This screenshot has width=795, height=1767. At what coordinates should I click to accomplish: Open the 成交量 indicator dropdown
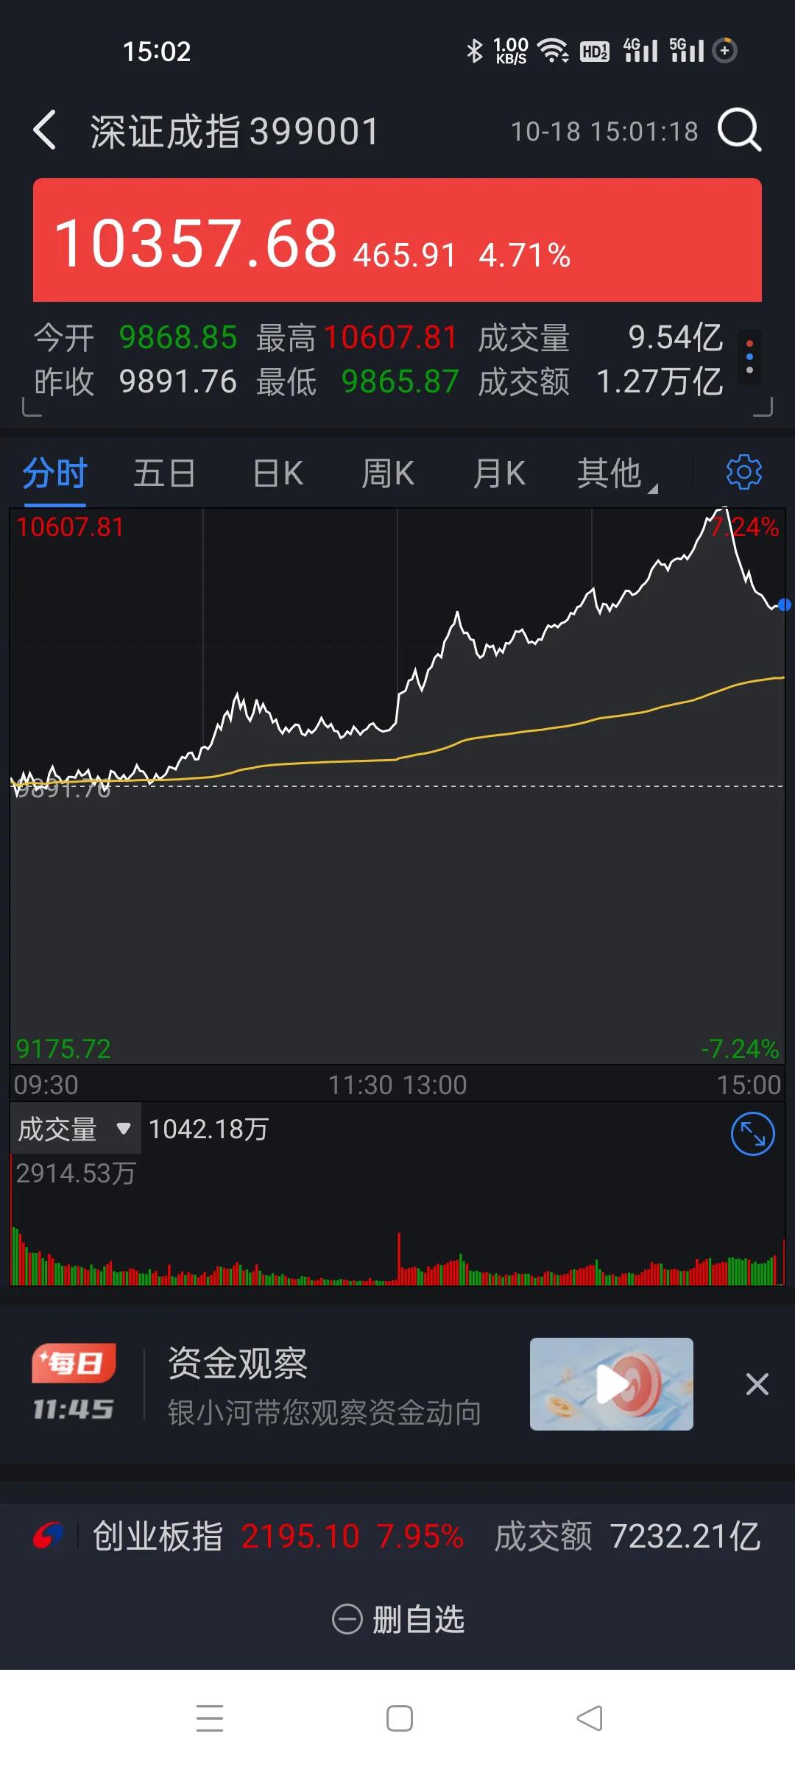[x=74, y=1129]
